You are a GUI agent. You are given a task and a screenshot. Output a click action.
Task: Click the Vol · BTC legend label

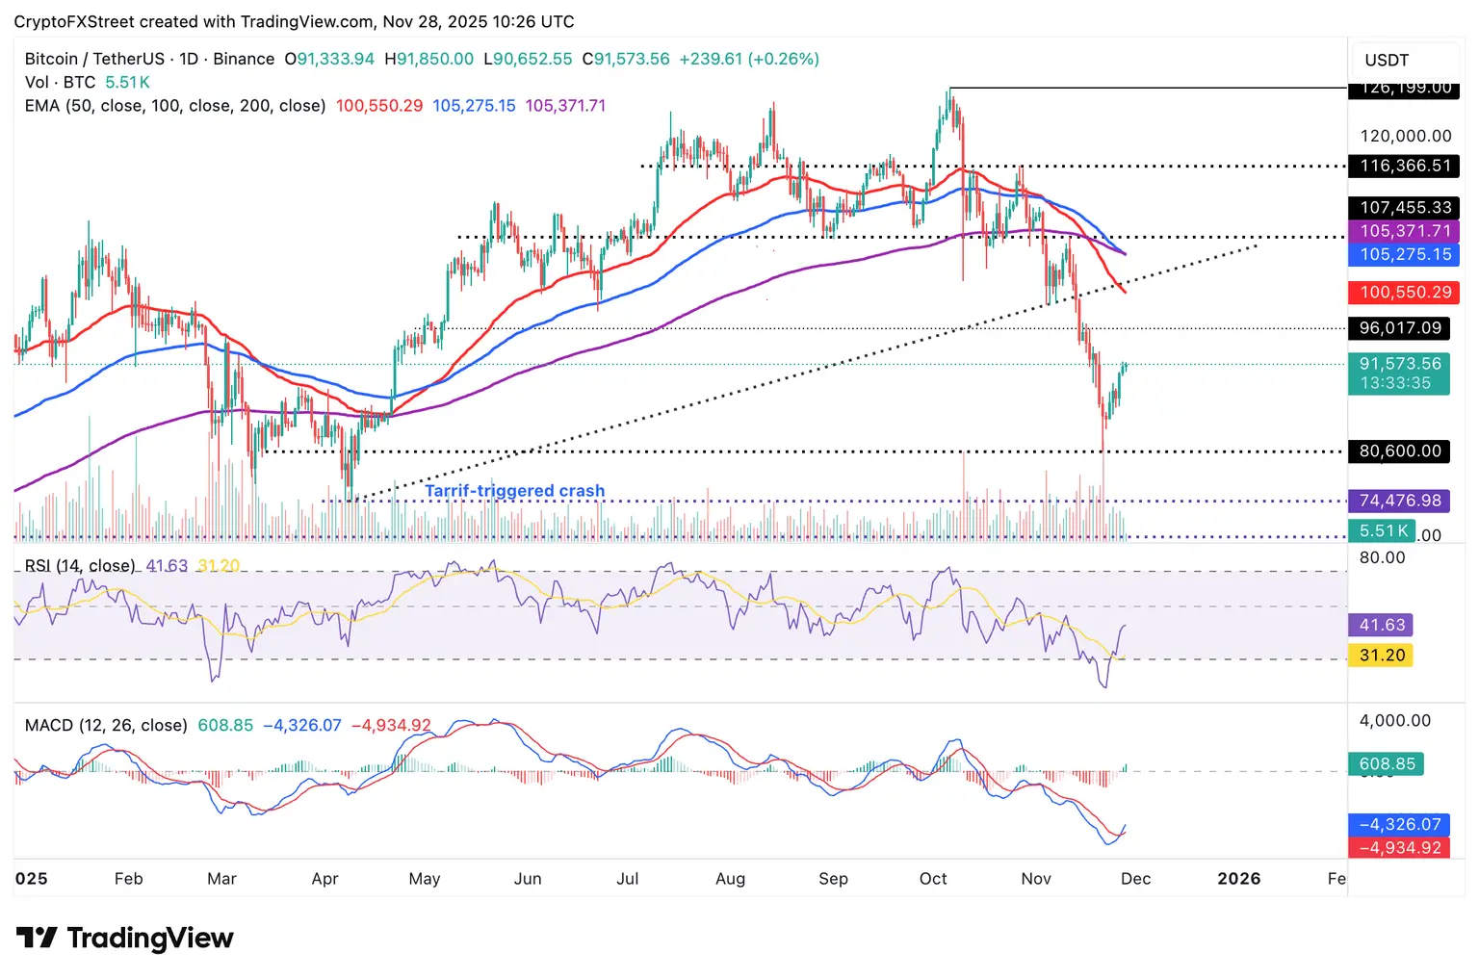(x=60, y=83)
